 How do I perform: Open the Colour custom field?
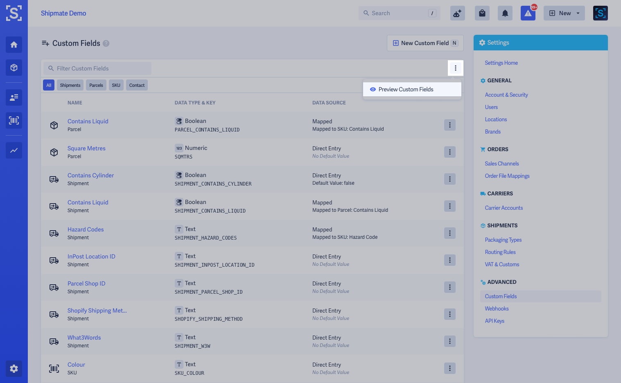coord(76,365)
